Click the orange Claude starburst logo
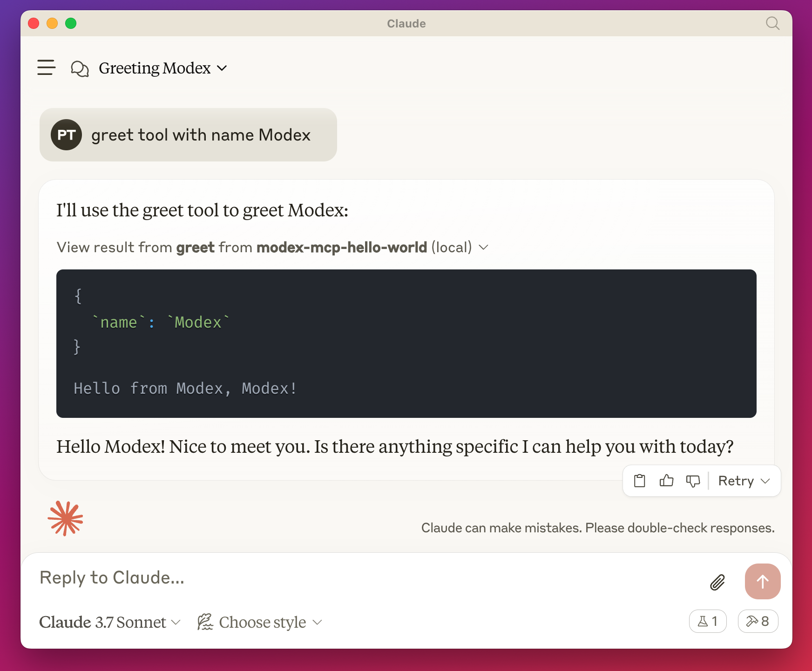Image resolution: width=812 pixels, height=671 pixels. click(x=65, y=518)
